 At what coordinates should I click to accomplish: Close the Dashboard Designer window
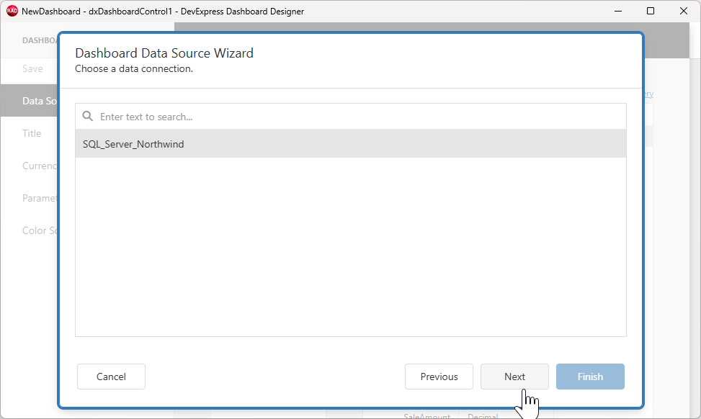(x=684, y=12)
